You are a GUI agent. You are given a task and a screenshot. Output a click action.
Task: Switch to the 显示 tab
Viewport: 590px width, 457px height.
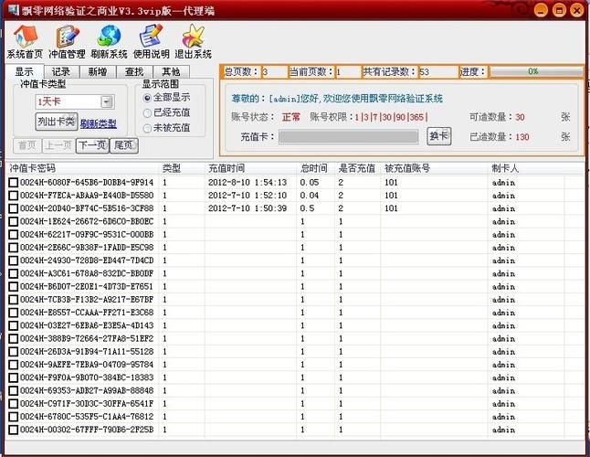coord(25,71)
